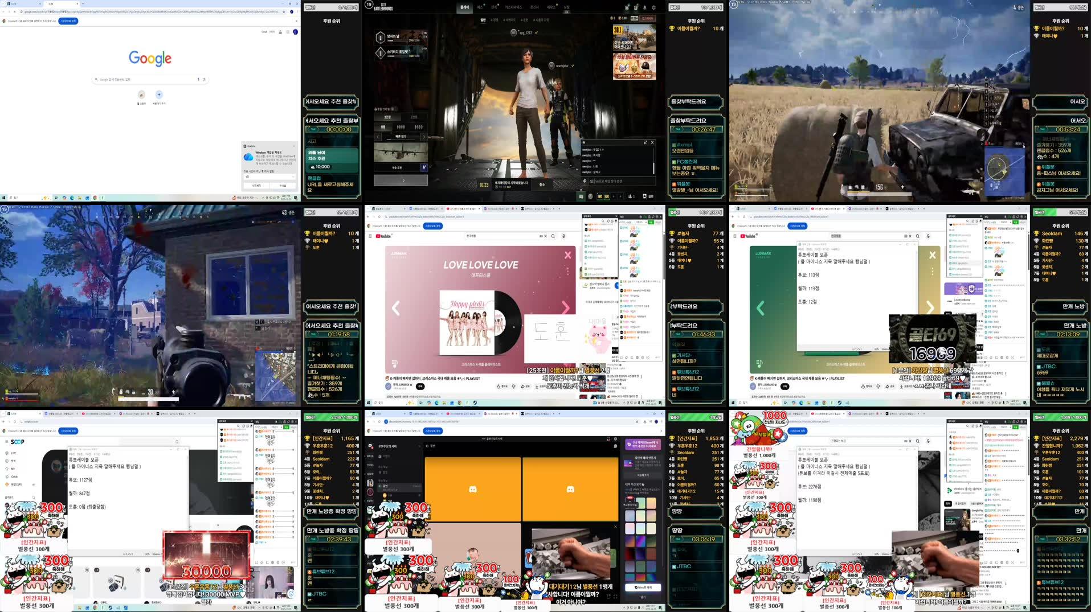This screenshot has height=612, width=1091.
Task: Click the Google voice search microphone icon
Action: coord(198,80)
